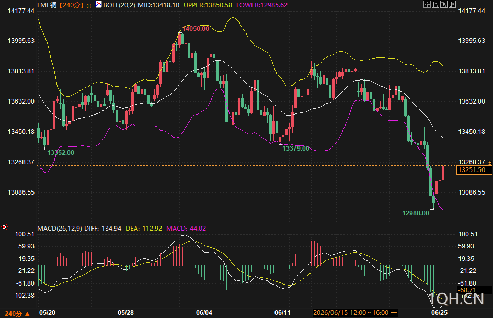Click the 06/11 date on the time axis
Screen dimensions: 493x318
282,313
